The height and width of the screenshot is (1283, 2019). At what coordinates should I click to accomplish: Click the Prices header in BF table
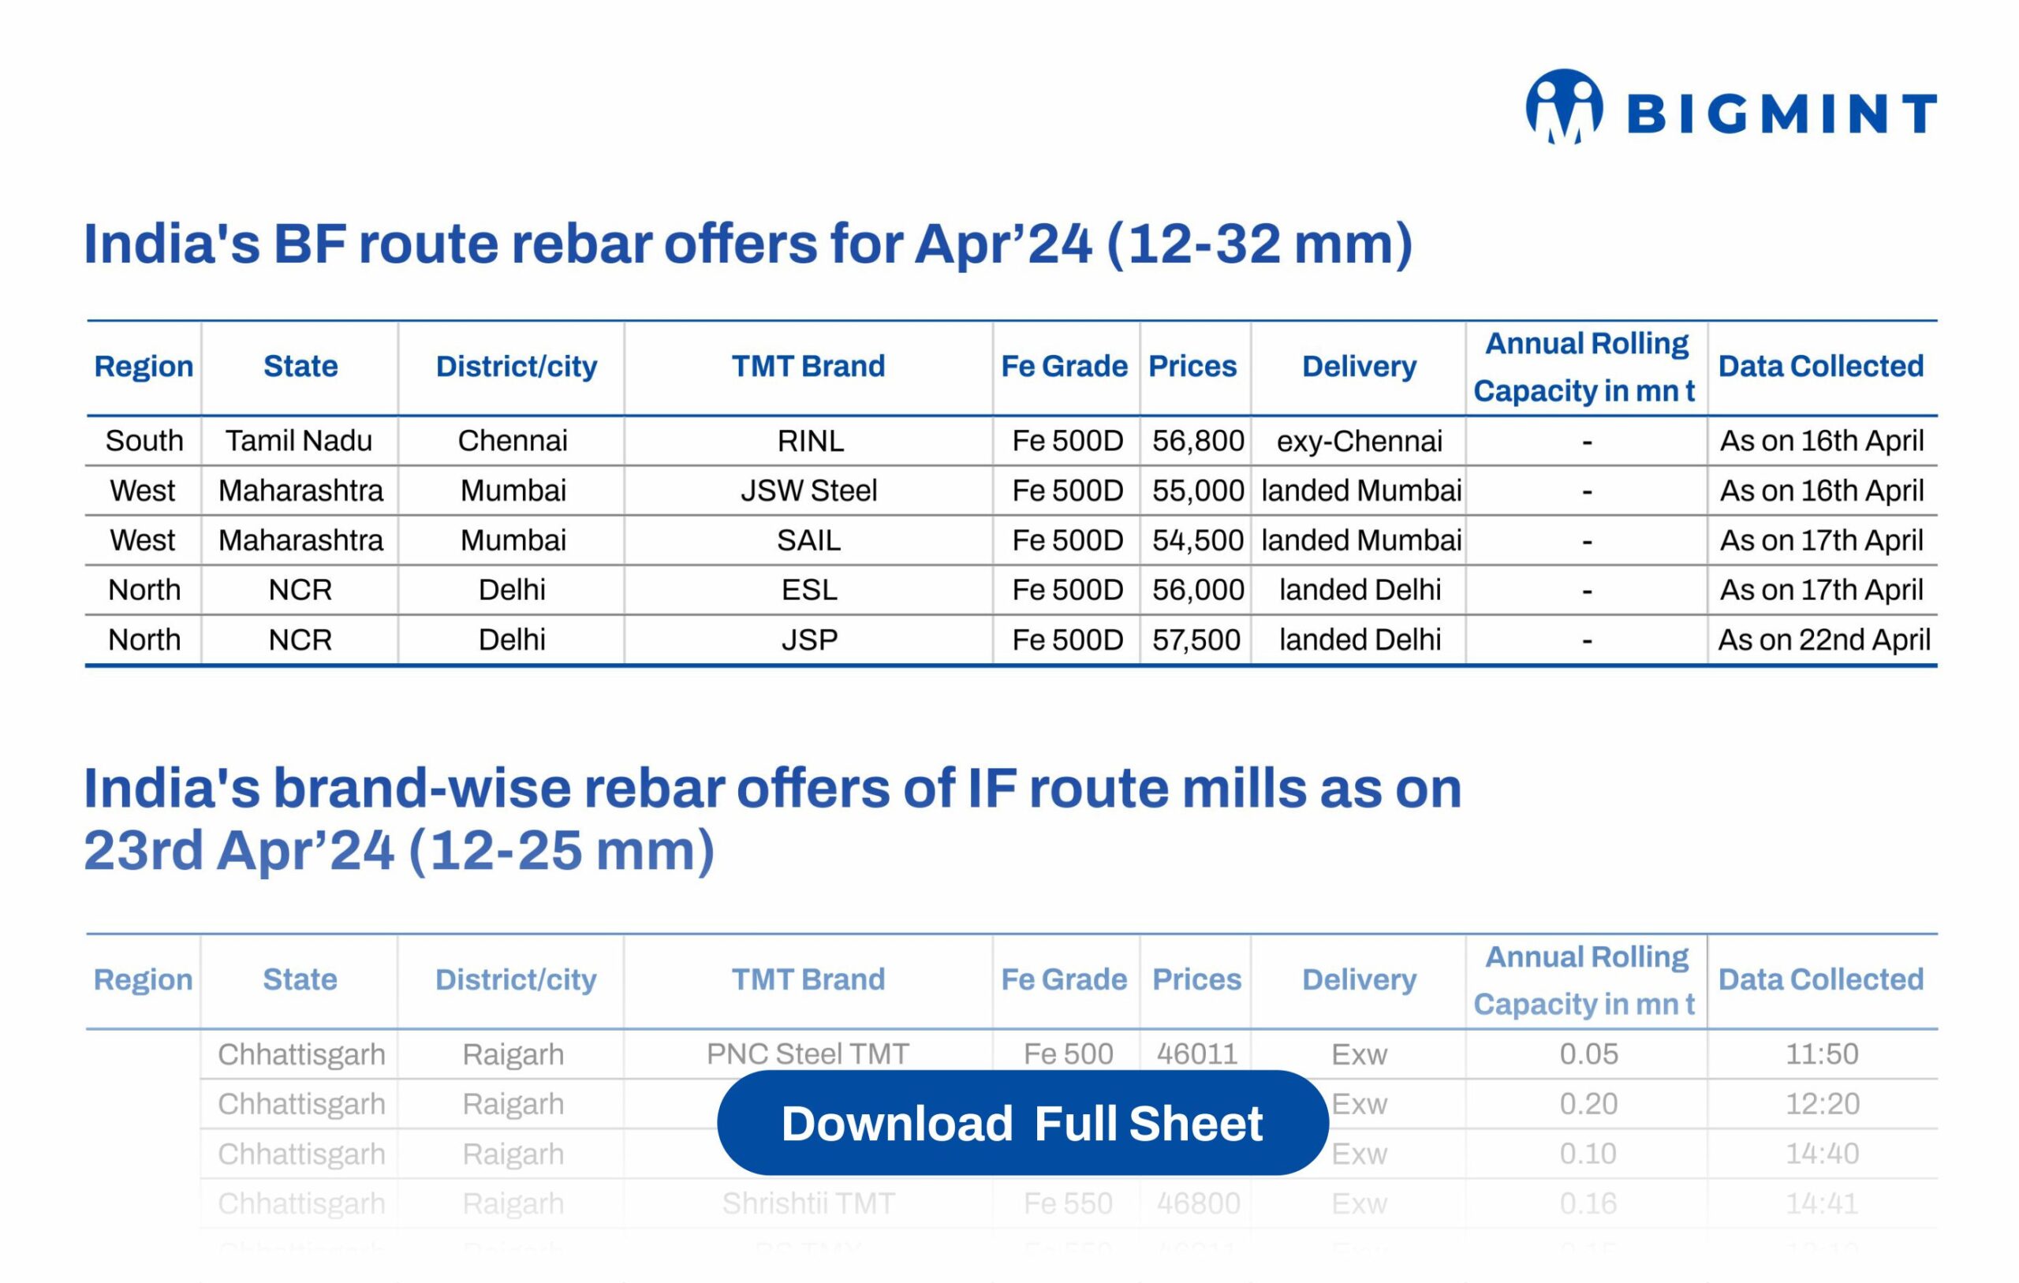point(1192,367)
